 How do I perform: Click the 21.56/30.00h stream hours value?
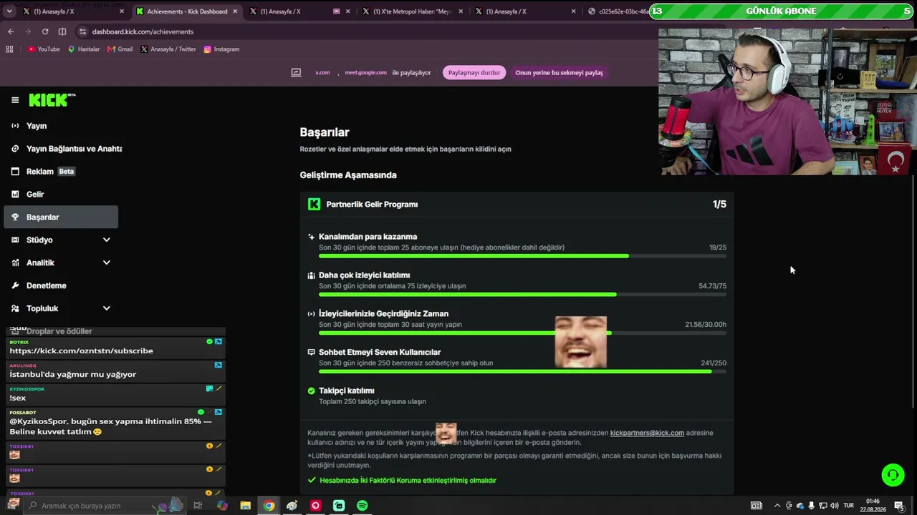coord(706,325)
